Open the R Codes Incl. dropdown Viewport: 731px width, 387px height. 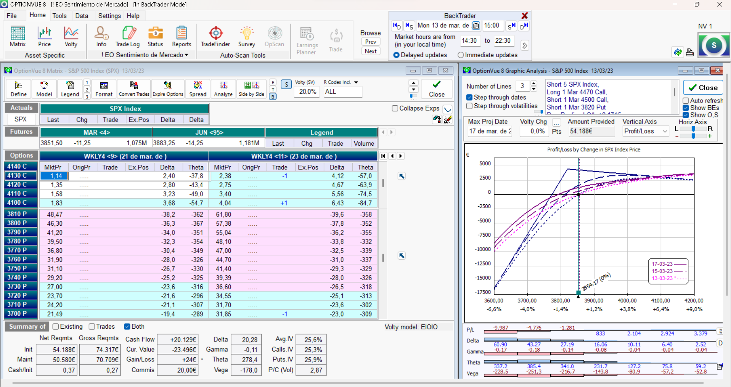356,82
